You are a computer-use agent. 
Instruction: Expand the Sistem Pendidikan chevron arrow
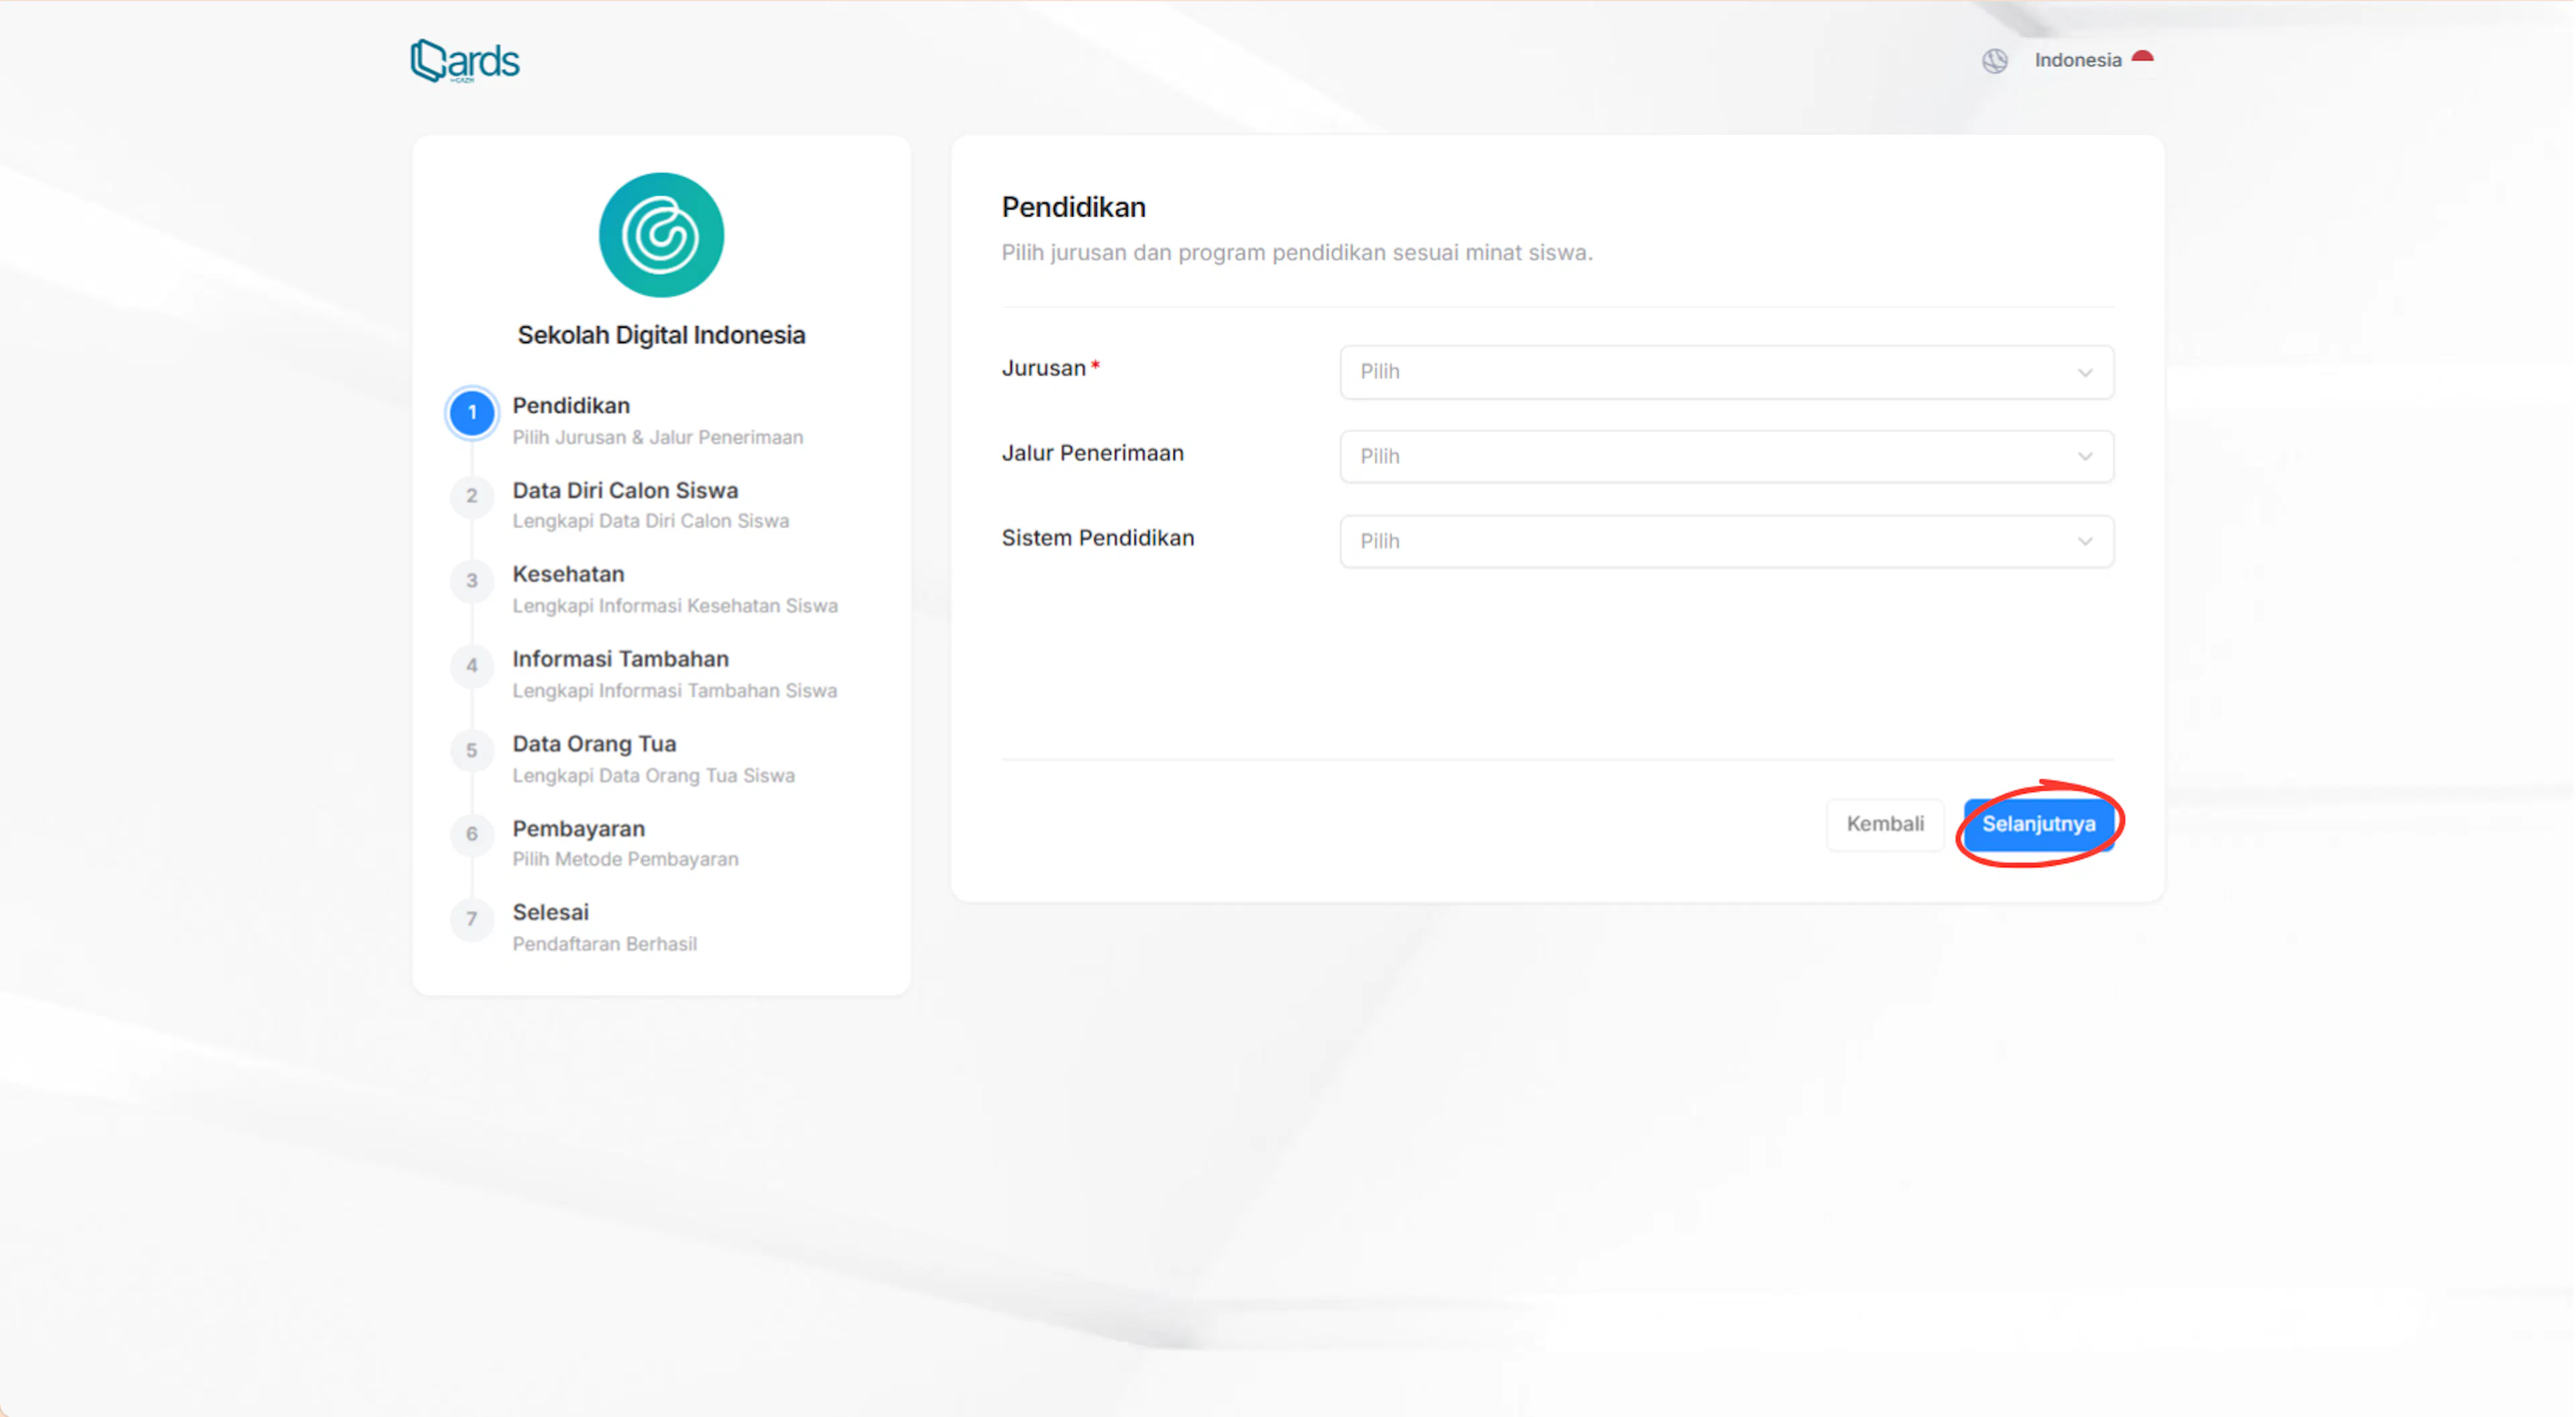coord(2085,542)
